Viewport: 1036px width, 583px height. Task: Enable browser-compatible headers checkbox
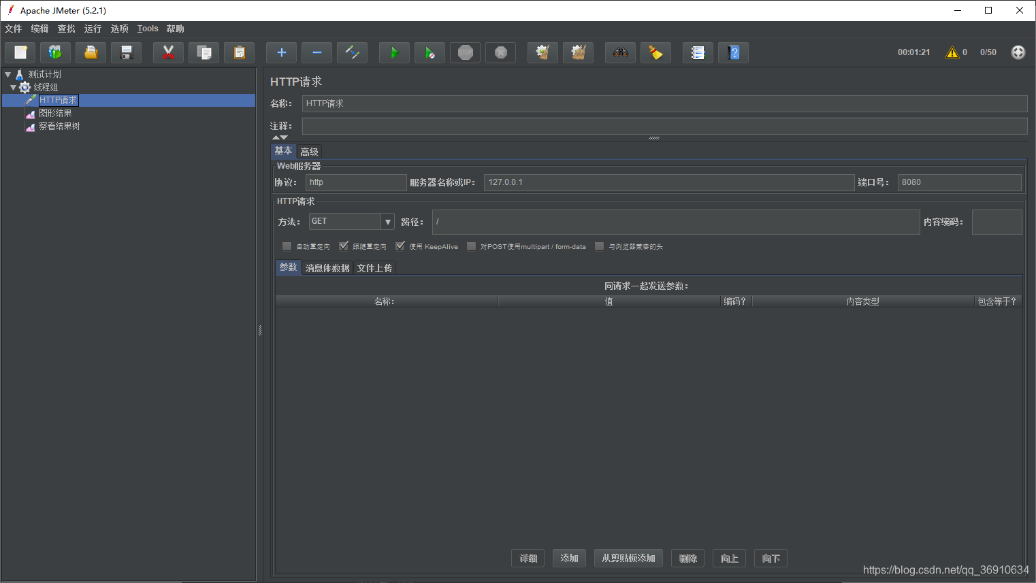point(599,246)
